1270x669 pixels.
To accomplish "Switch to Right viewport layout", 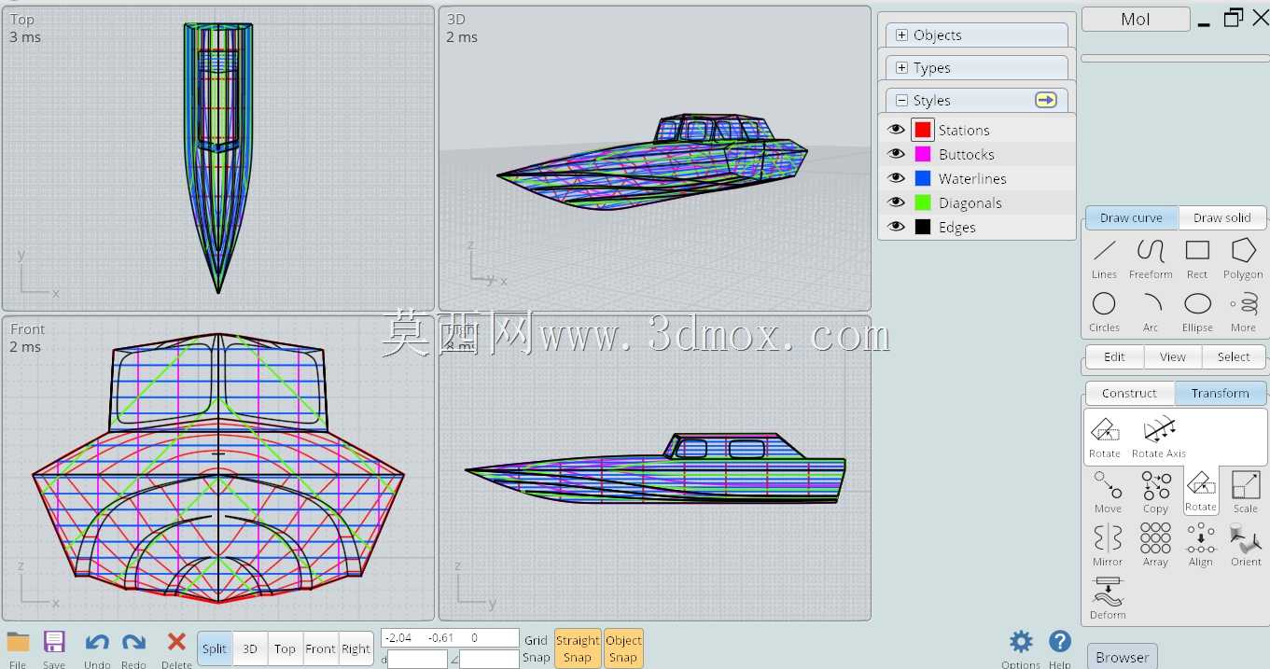I will point(356,648).
